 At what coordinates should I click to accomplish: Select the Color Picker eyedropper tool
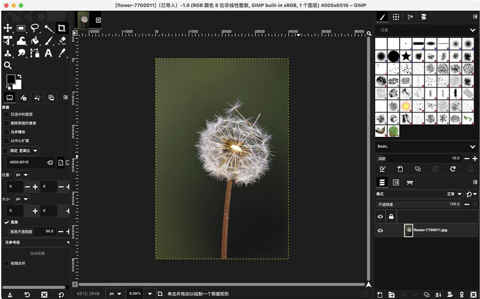62,53
